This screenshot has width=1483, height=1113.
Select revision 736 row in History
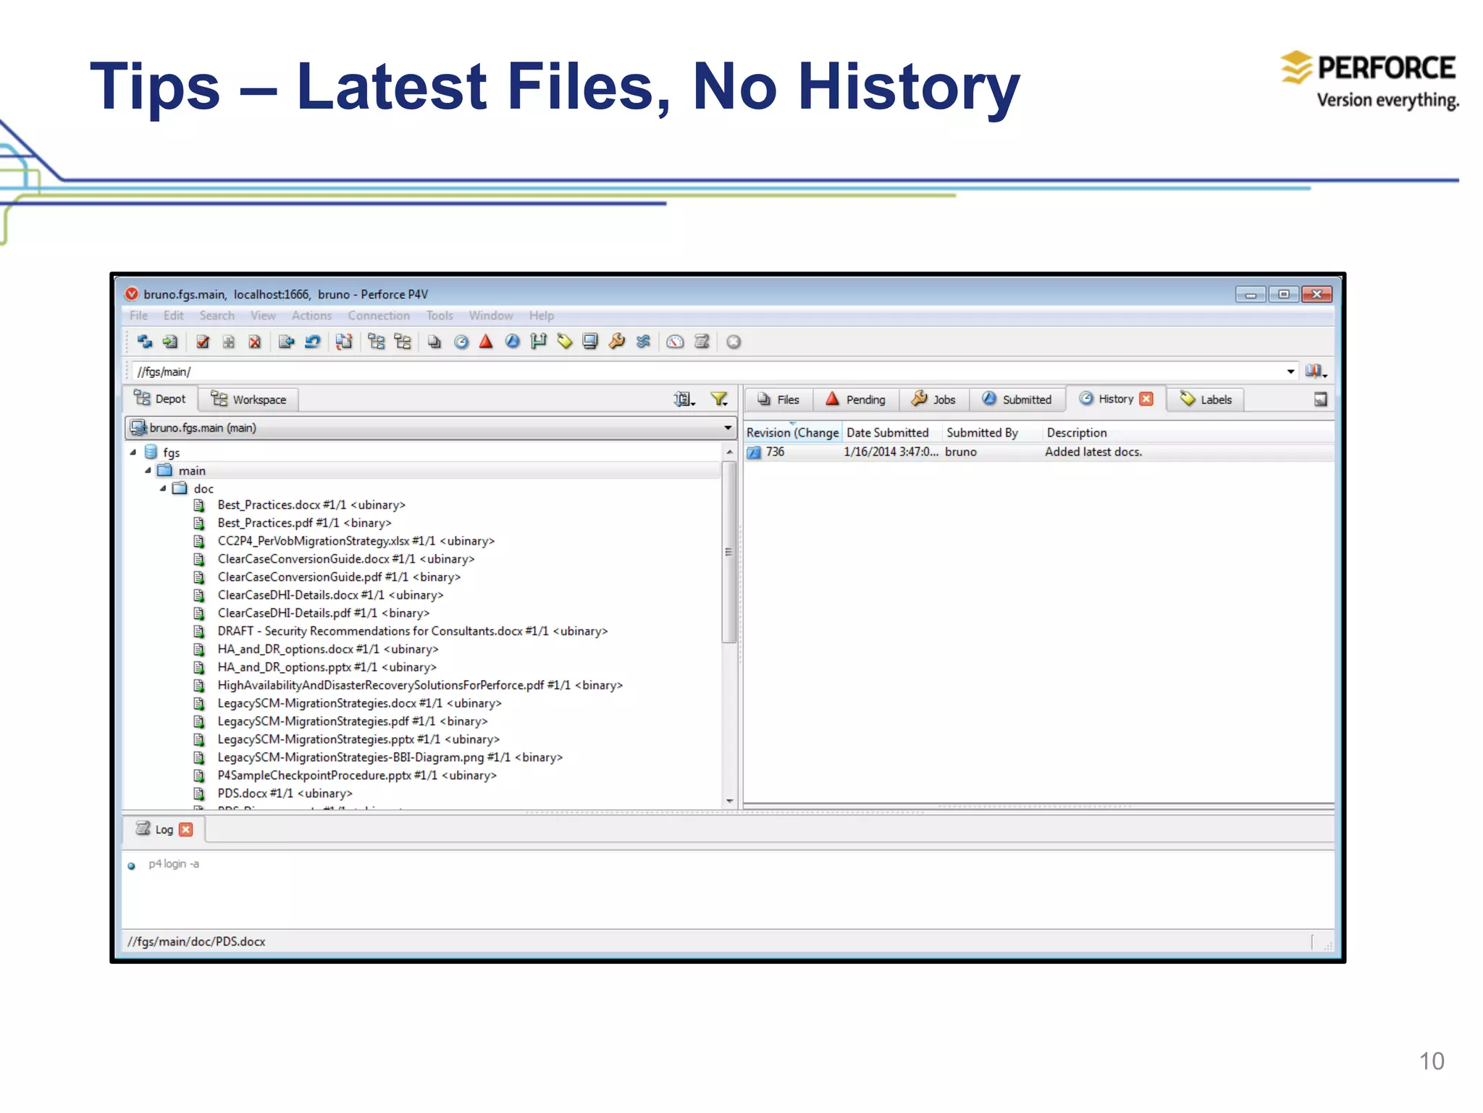[1039, 452]
